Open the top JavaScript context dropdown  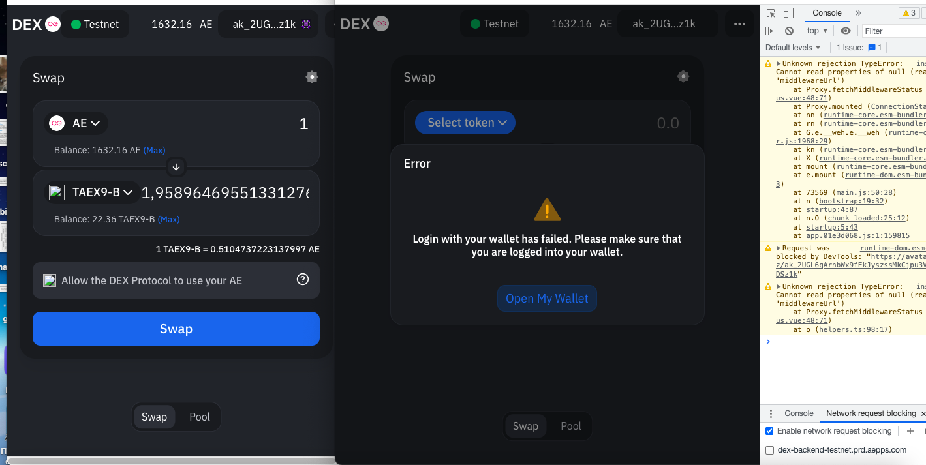tap(817, 31)
